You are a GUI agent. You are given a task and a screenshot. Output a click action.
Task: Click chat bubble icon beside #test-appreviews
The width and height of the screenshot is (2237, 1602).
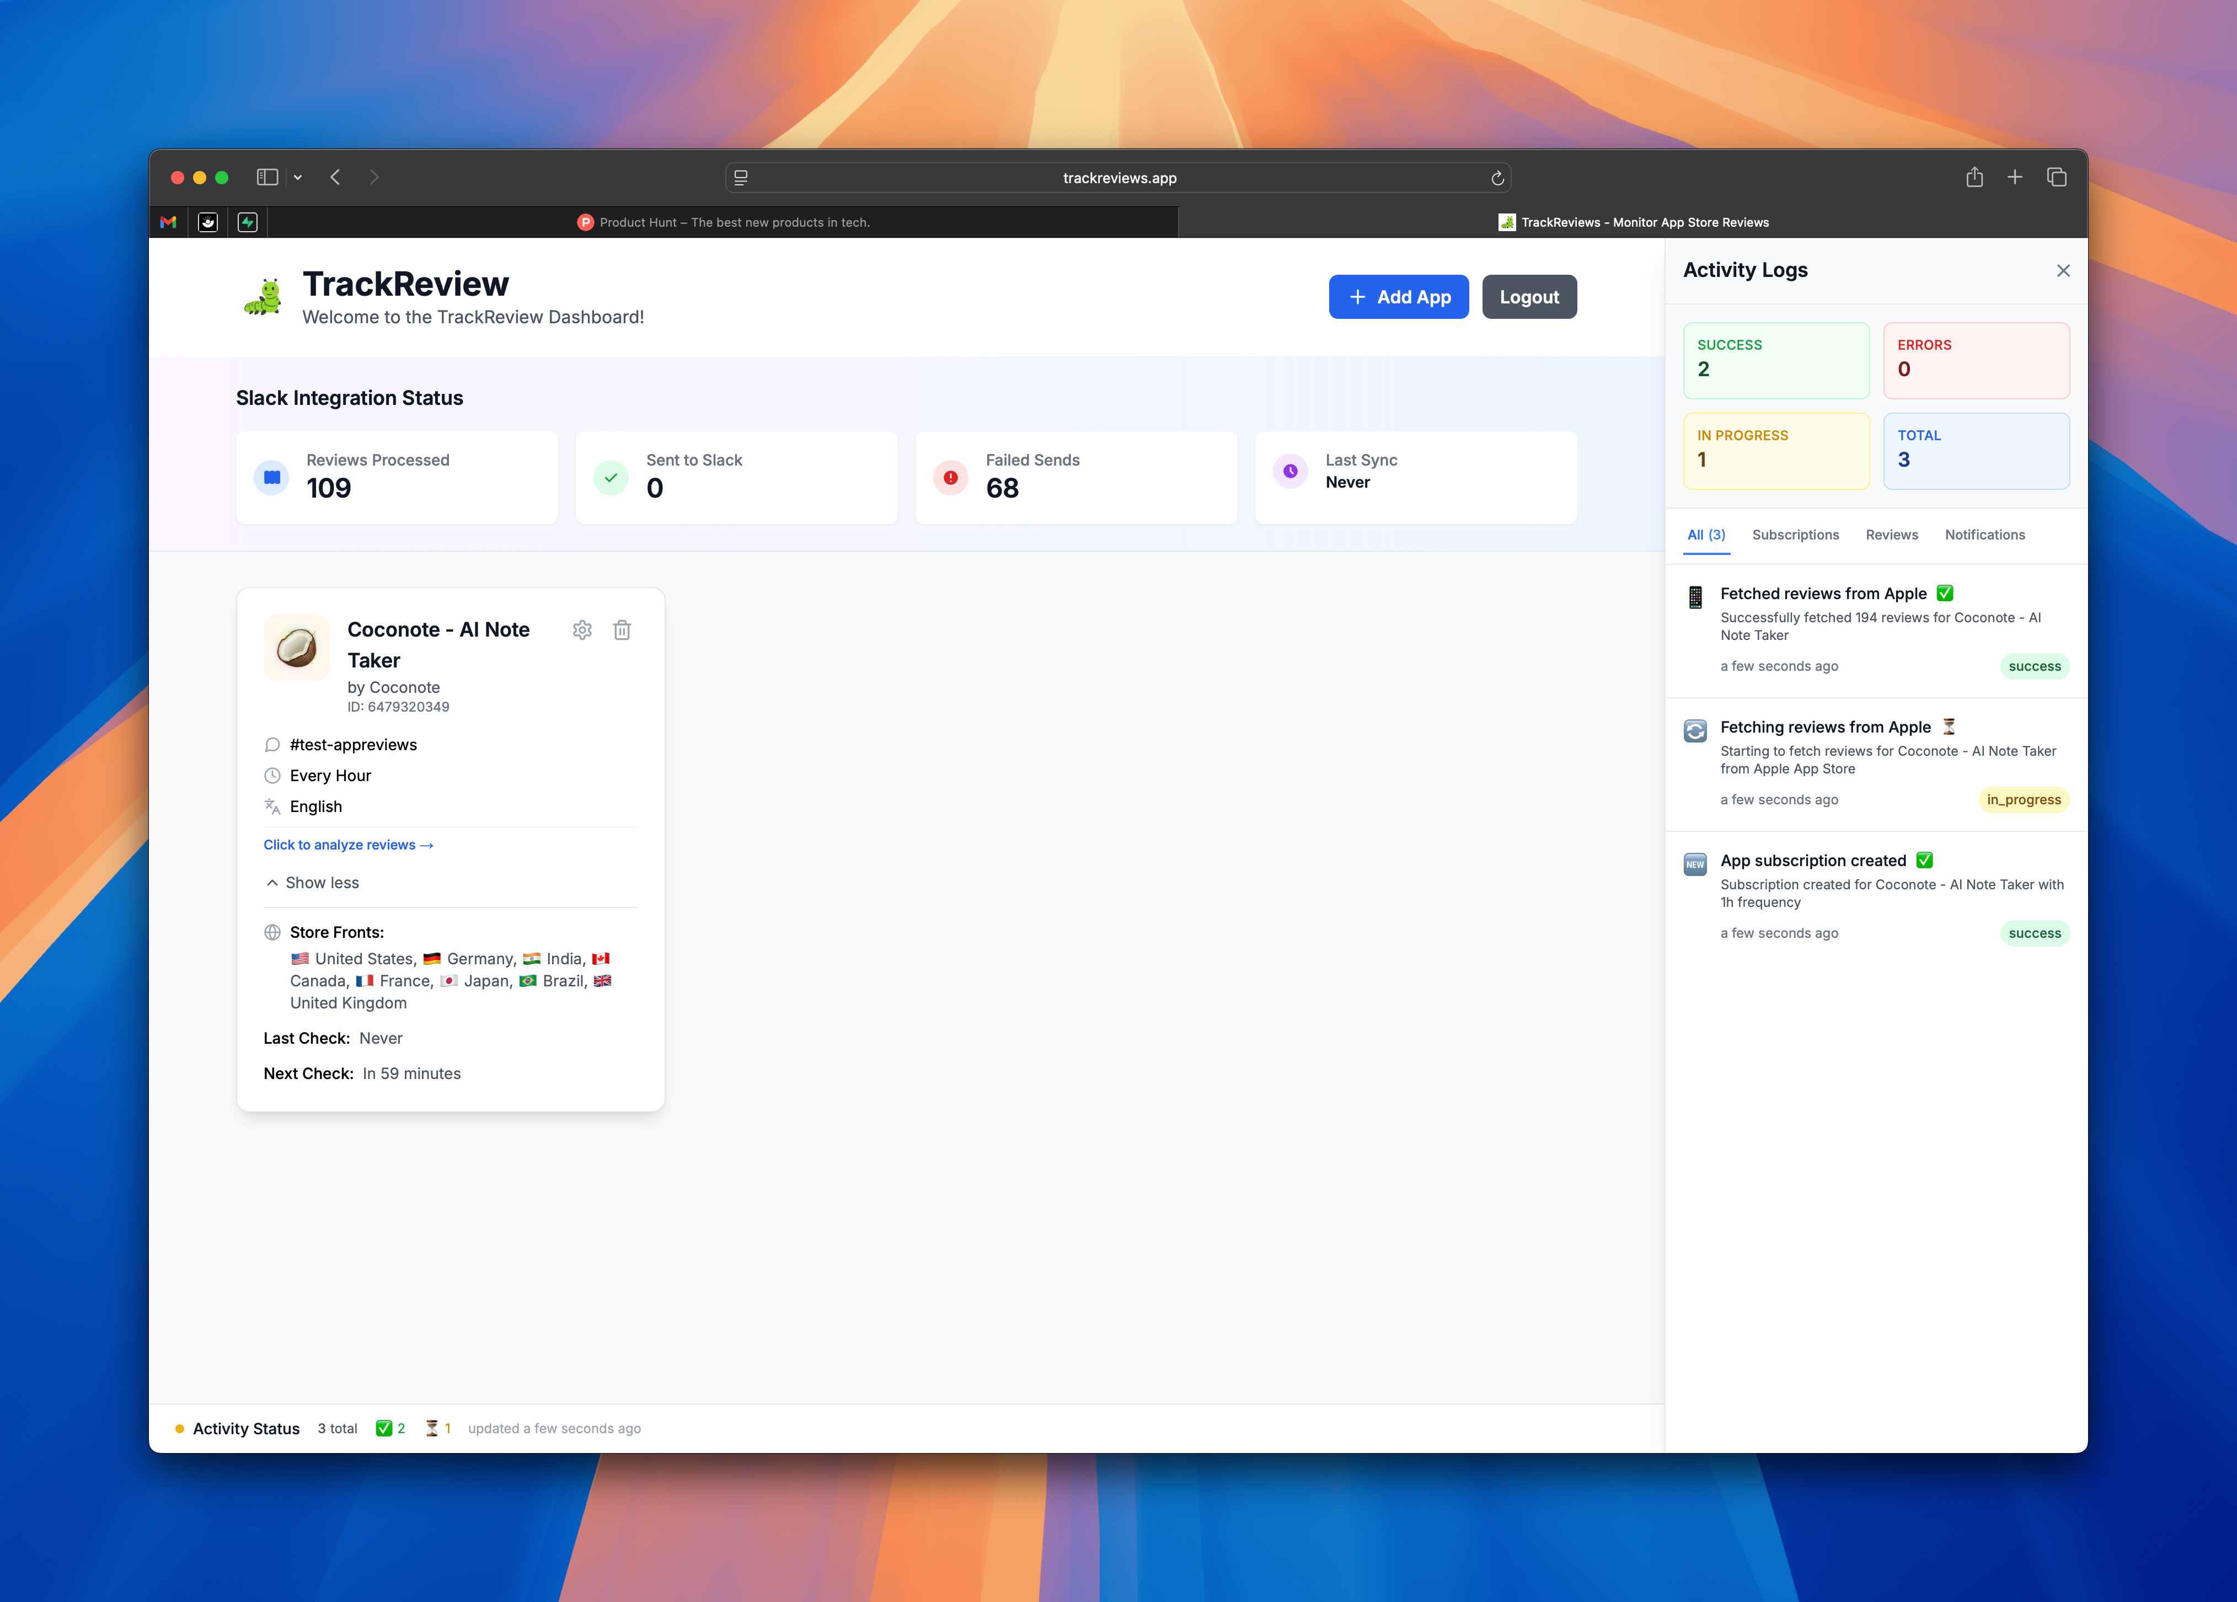click(272, 745)
